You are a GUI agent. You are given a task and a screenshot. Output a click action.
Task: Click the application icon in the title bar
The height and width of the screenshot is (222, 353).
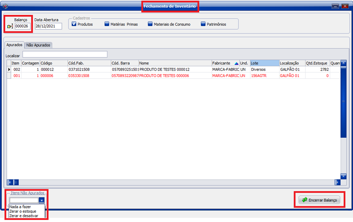[5, 6]
